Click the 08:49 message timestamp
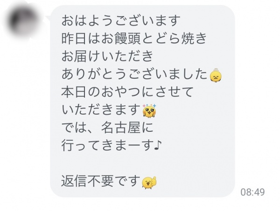This screenshot has height=211, width=280. (x=252, y=192)
